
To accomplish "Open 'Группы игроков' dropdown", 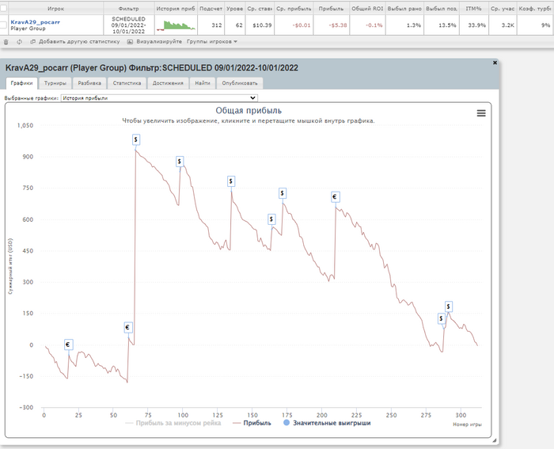I will tap(212, 42).
